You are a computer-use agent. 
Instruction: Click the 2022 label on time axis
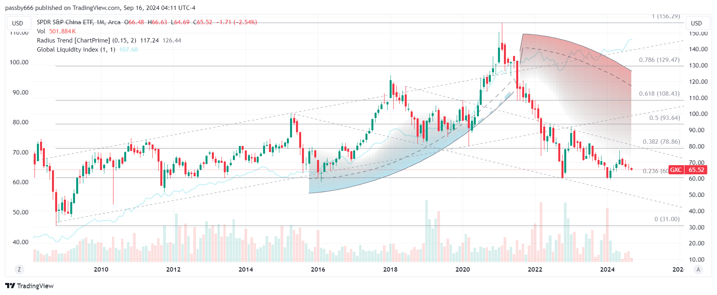pyautogui.click(x=535, y=270)
